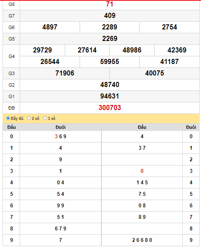Click G3 number 40075
Image resolution: width=201 pixels, height=247 pixels.
[155, 73]
